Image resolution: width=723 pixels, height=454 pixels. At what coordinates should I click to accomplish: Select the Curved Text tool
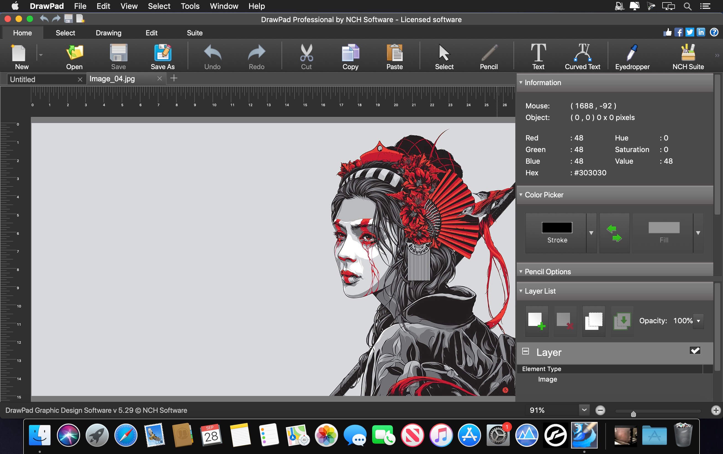click(581, 56)
